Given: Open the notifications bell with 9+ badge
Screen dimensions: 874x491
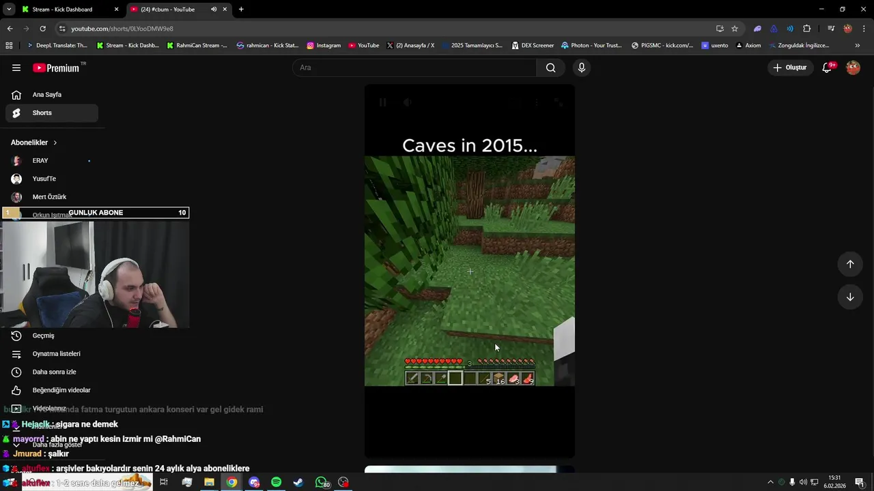Looking at the screenshot, I should [x=827, y=68].
